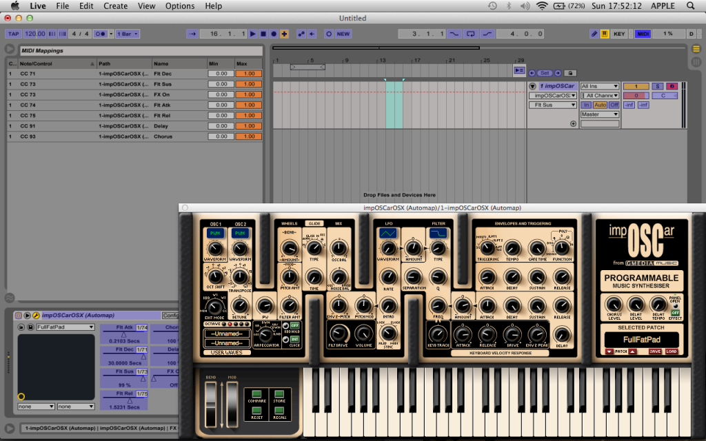The height and width of the screenshot is (441, 706).
Task: Toggle the track activator labeled 1
Action: pyautogui.click(x=636, y=86)
